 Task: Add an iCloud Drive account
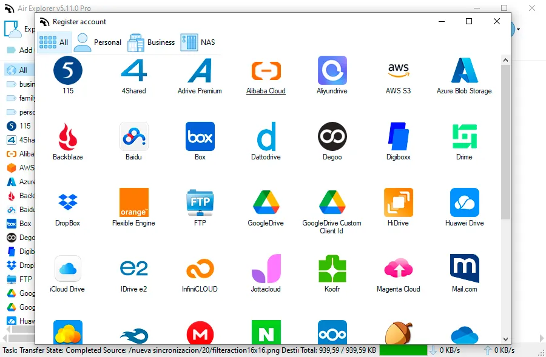point(68,269)
